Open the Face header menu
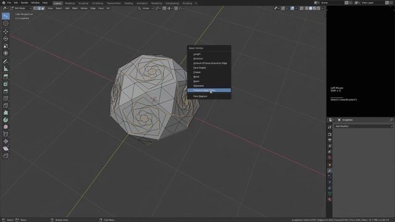395x222 pixels. [101, 8]
